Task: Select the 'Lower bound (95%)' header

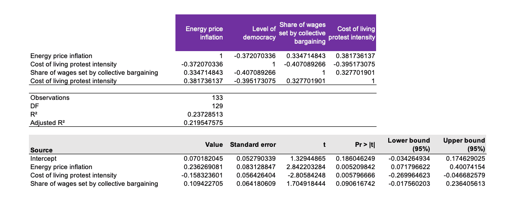Action: click(x=409, y=144)
